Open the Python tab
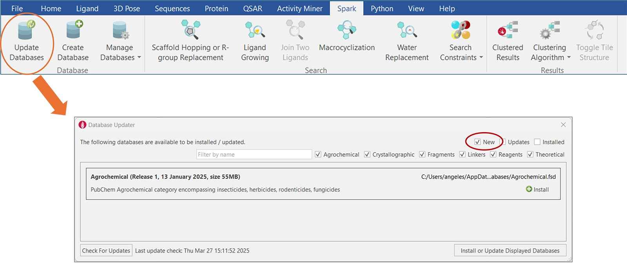 382,9
